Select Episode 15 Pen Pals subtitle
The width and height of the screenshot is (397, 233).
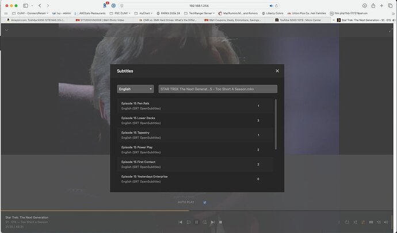pyautogui.click(x=195, y=106)
